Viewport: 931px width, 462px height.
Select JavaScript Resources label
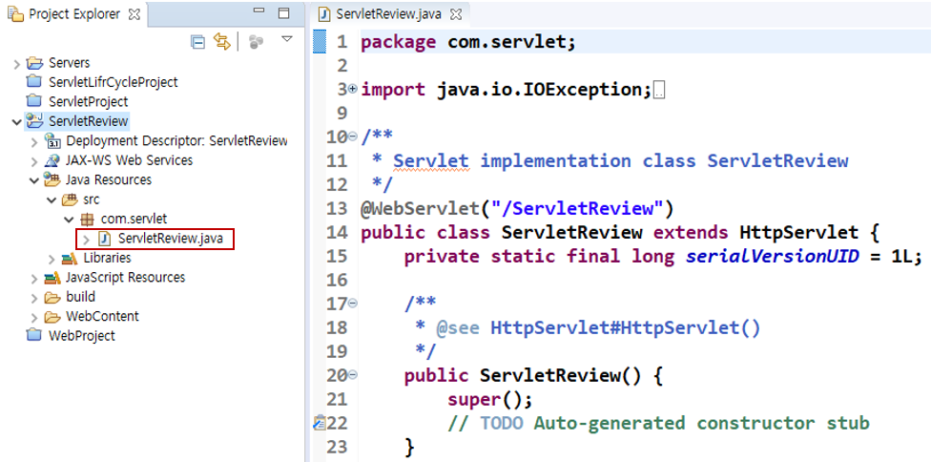(125, 278)
